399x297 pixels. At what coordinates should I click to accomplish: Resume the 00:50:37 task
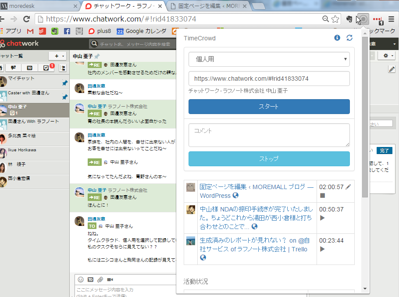[x=322, y=218]
